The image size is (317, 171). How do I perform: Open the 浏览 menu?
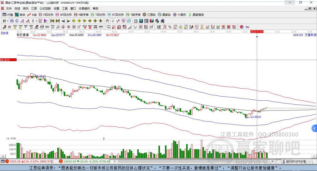pyautogui.click(x=17, y=8)
